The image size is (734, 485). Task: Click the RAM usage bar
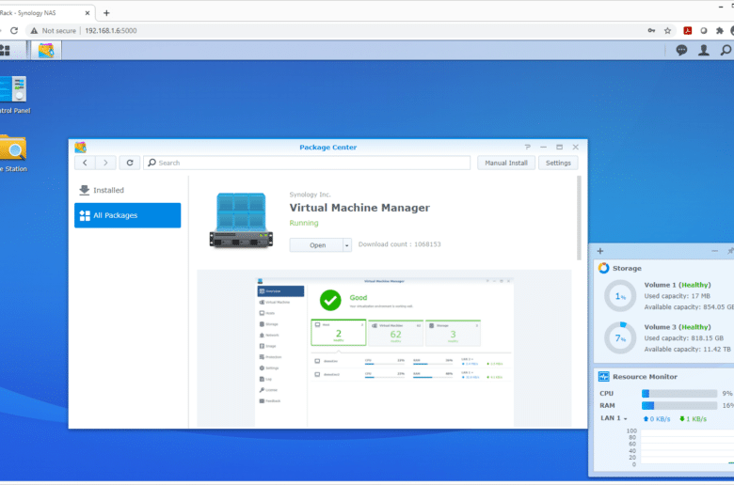(x=679, y=405)
